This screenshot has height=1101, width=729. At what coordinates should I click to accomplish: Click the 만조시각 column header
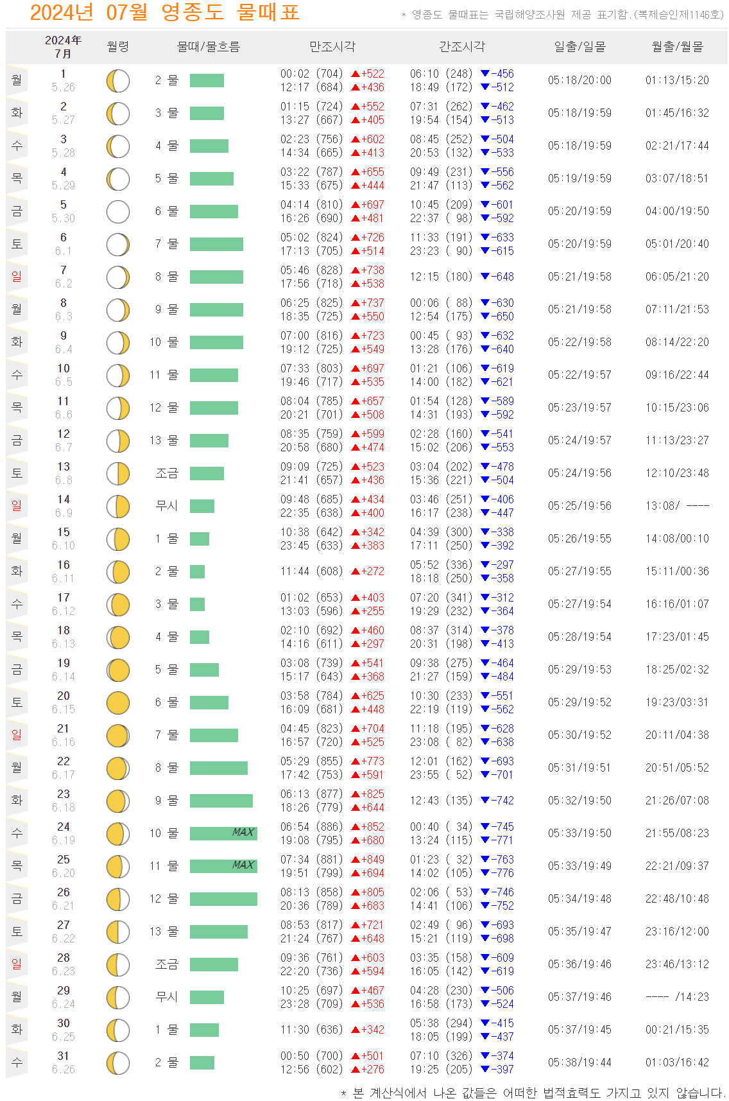click(x=332, y=46)
